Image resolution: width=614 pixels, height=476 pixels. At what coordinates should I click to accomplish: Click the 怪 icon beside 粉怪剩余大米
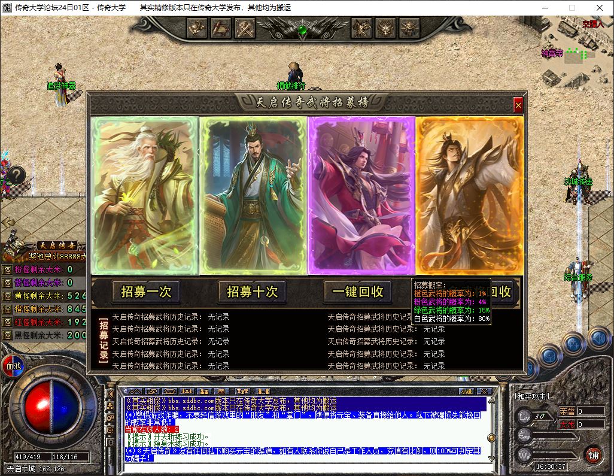tap(7, 270)
